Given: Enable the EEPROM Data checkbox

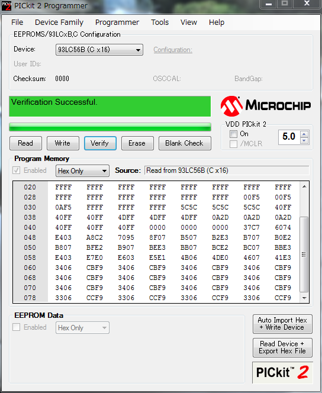Looking at the screenshot, I should (17, 327).
